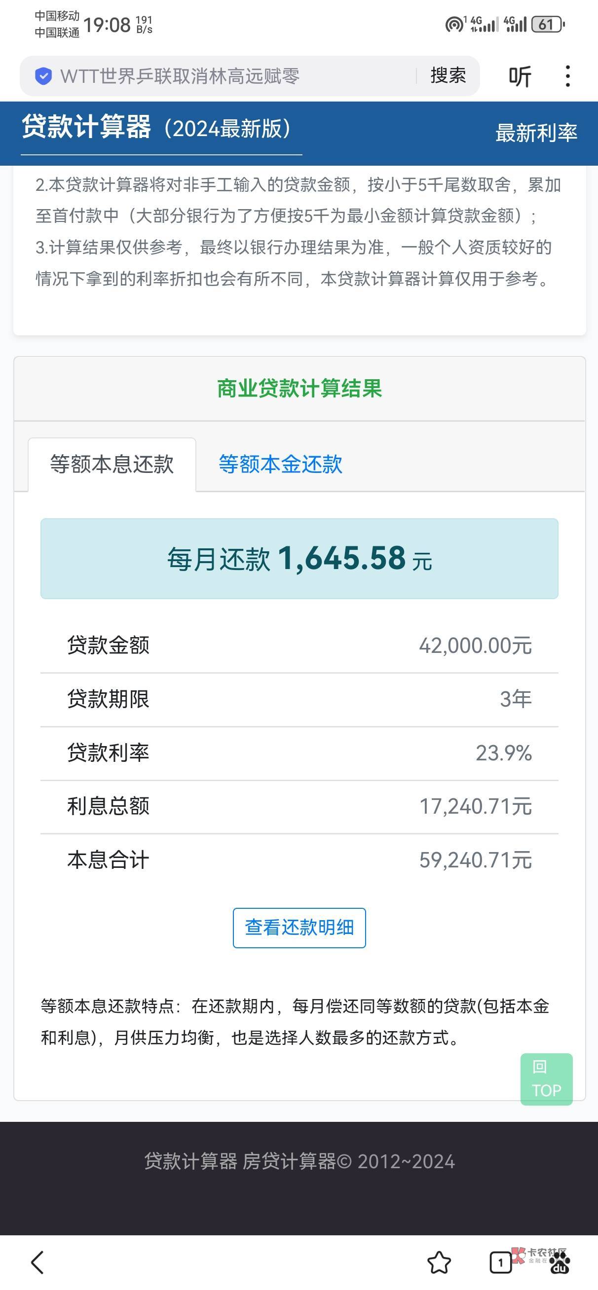Focus the address bar search field
The width and height of the screenshot is (598, 1290).
pos(225,76)
